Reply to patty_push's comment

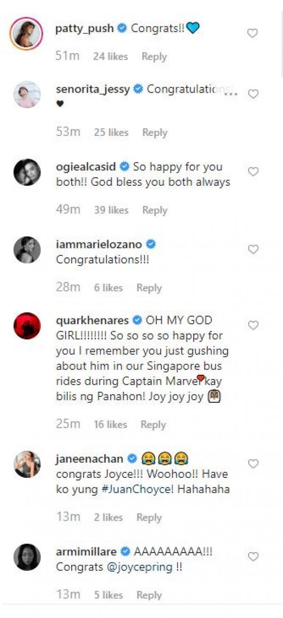click(154, 56)
